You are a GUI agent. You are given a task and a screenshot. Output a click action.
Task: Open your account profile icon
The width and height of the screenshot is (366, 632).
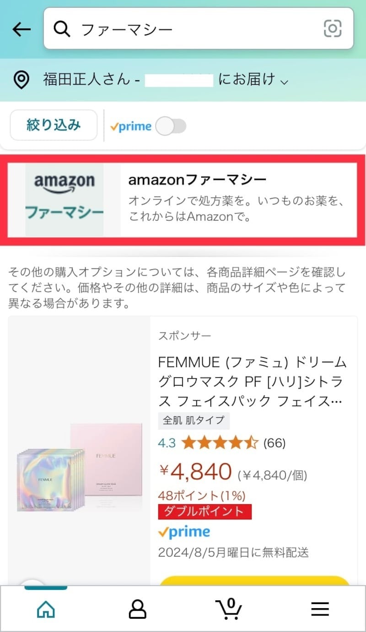(137, 609)
